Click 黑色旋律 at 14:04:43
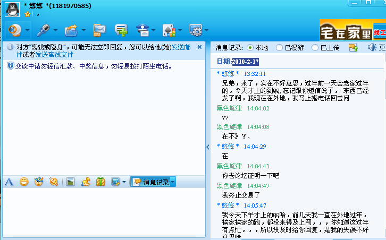 tap(229, 166)
